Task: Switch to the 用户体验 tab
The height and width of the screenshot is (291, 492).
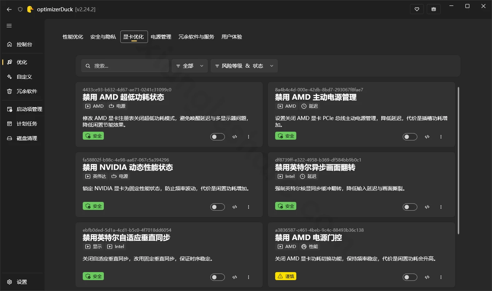Action: [x=232, y=37]
